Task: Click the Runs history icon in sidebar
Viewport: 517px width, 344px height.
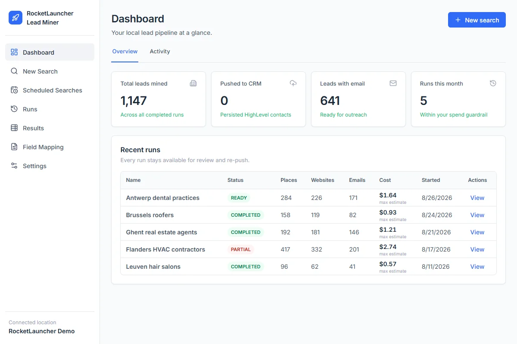Action: coord(14,109)
